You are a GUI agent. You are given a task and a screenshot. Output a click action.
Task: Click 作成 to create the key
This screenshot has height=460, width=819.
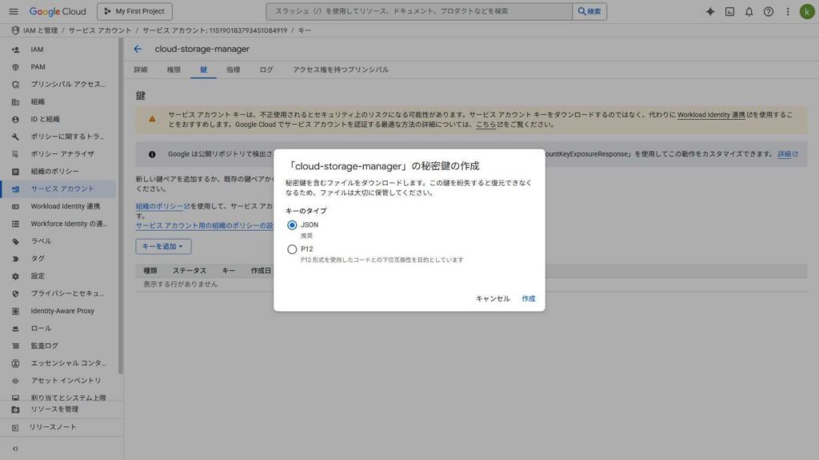528,299
